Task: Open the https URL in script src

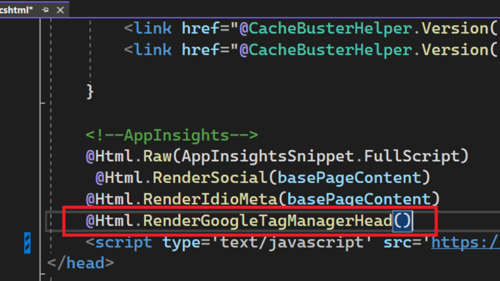Action: coord(465,242)
